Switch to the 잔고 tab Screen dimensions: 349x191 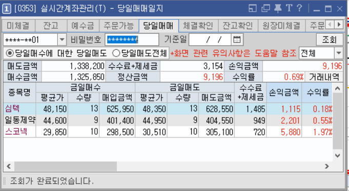pyautogui.click(x=51, y=26)
